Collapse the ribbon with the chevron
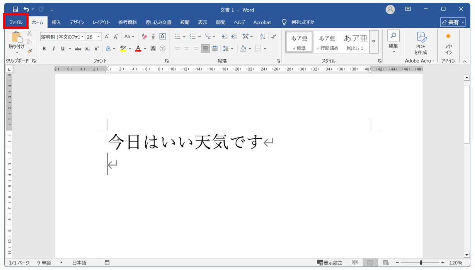 pos(465,61)
